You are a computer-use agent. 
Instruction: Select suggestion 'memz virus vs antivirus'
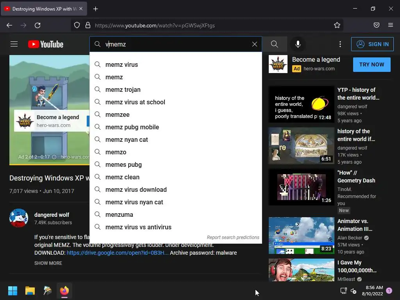pyautogui.click(x=175, y=227)
